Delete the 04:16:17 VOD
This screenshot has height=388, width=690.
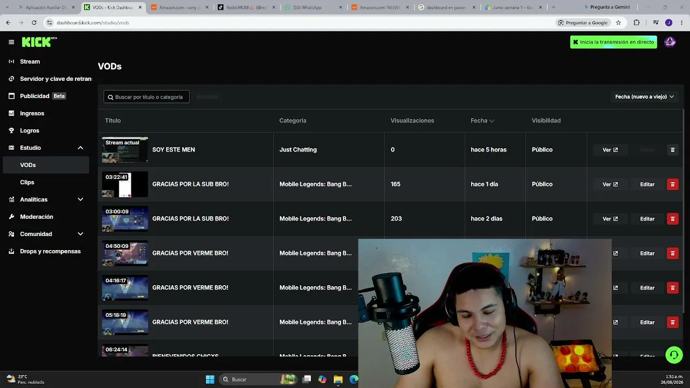pos(673,288)
